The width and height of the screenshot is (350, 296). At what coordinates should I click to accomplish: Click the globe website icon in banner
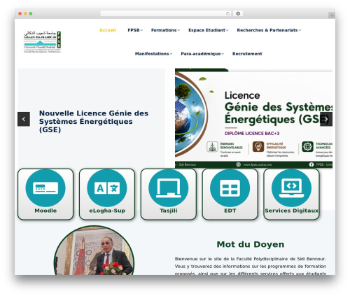238,164
